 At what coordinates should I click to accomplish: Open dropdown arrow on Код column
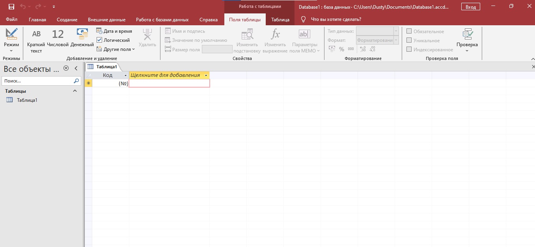coord(126,75)
